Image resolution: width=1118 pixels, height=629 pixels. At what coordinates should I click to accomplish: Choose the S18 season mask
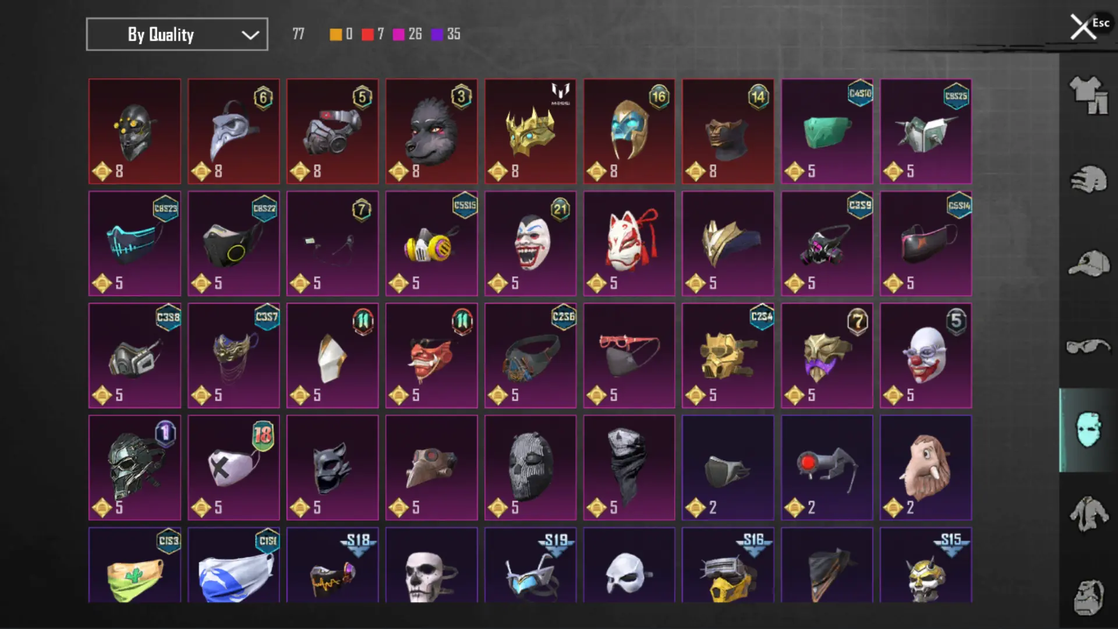click(x=332, y=565)
